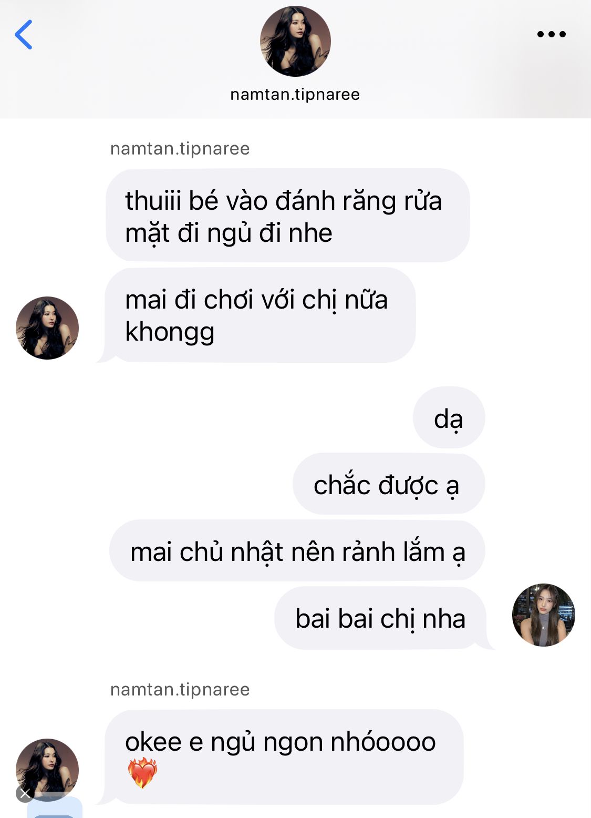Tap the light blue box at bottom-left
Image resolution: width=591 pixels, height=818 pixels.
(x=55, y=808)
